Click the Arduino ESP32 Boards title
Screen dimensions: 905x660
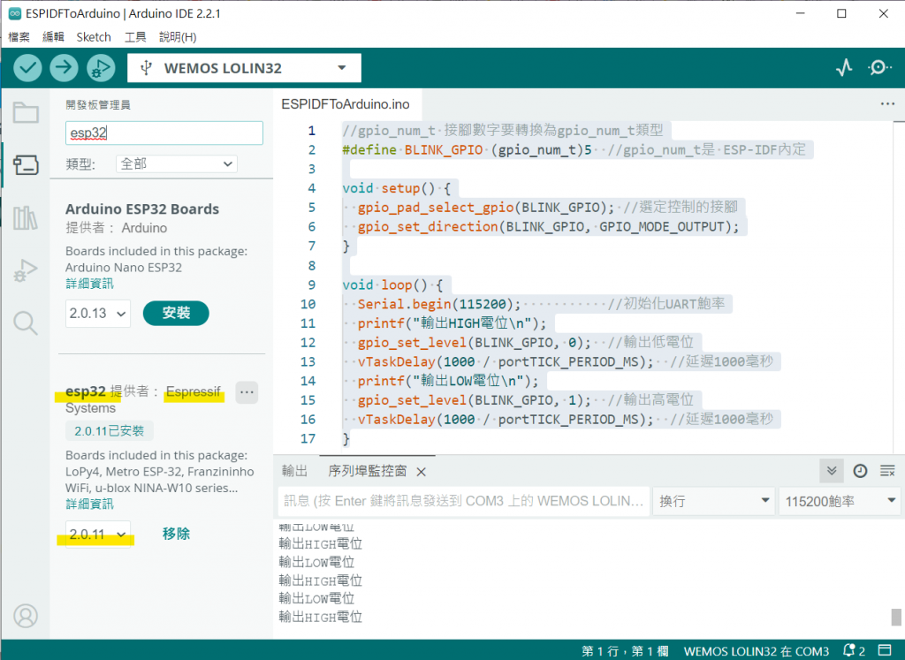142,209
